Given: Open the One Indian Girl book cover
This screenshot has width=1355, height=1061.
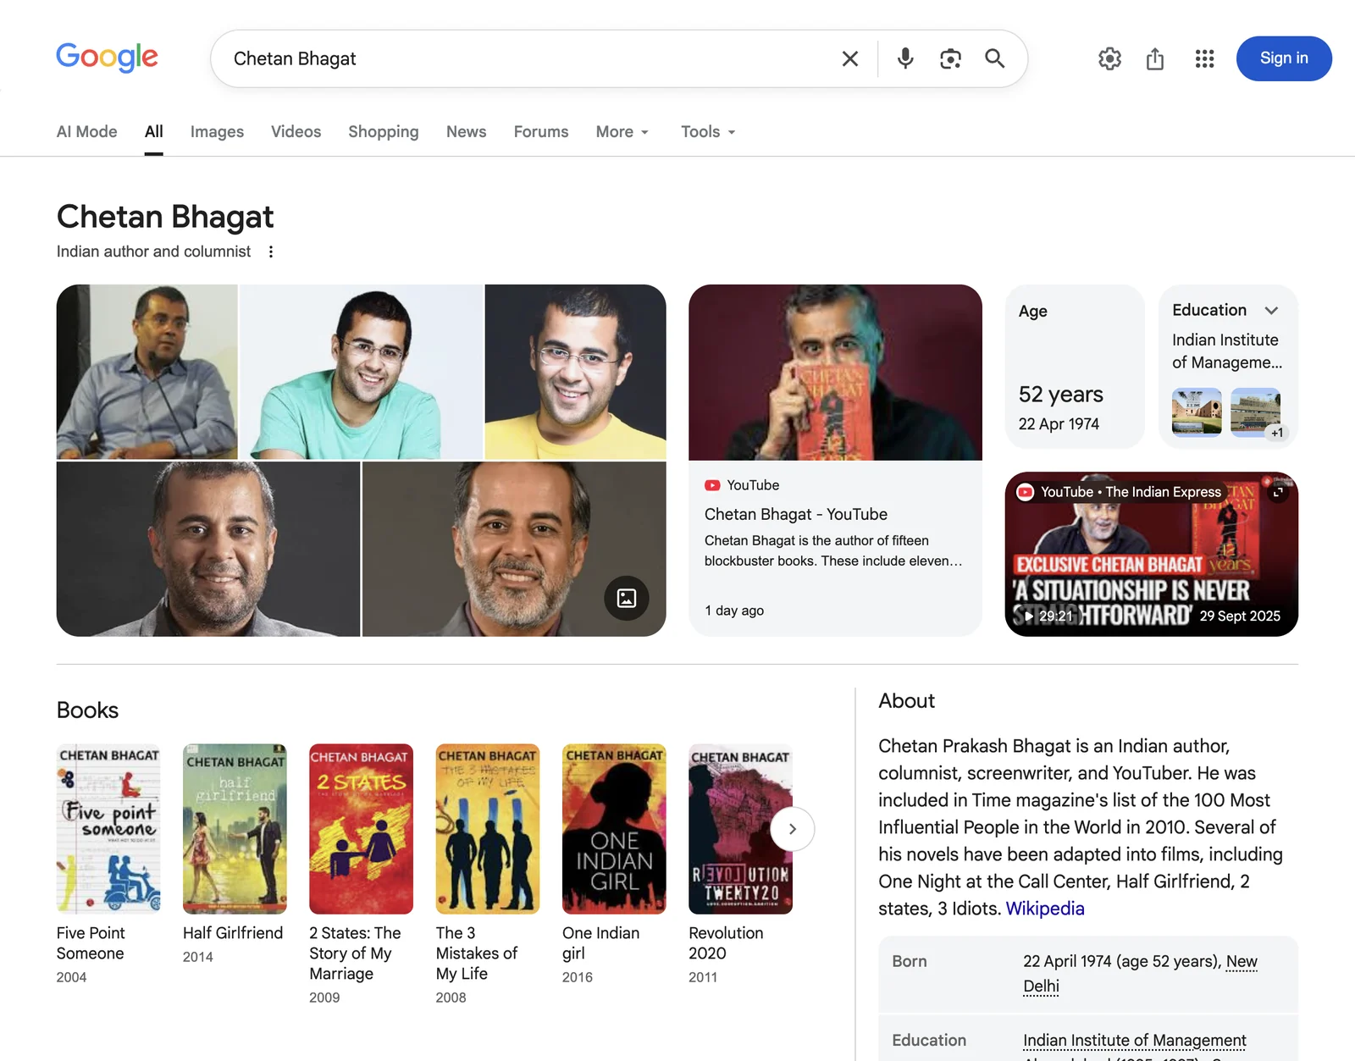Looking at the screenshot, I should 614,829.
